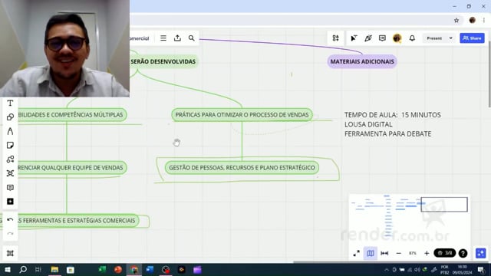Open the shapes and lines diagramming tool
This screenshot has width=491, height=276.
coord(10,159)
